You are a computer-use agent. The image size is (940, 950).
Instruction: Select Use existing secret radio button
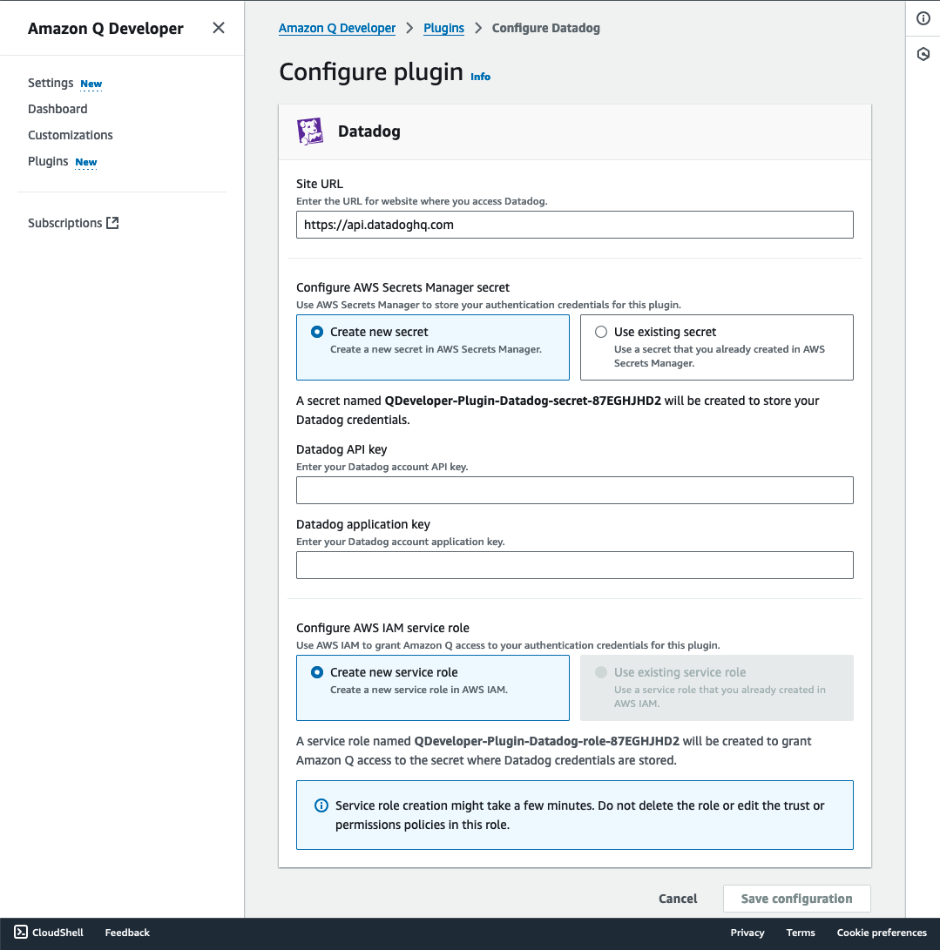(x=600, y=332)
